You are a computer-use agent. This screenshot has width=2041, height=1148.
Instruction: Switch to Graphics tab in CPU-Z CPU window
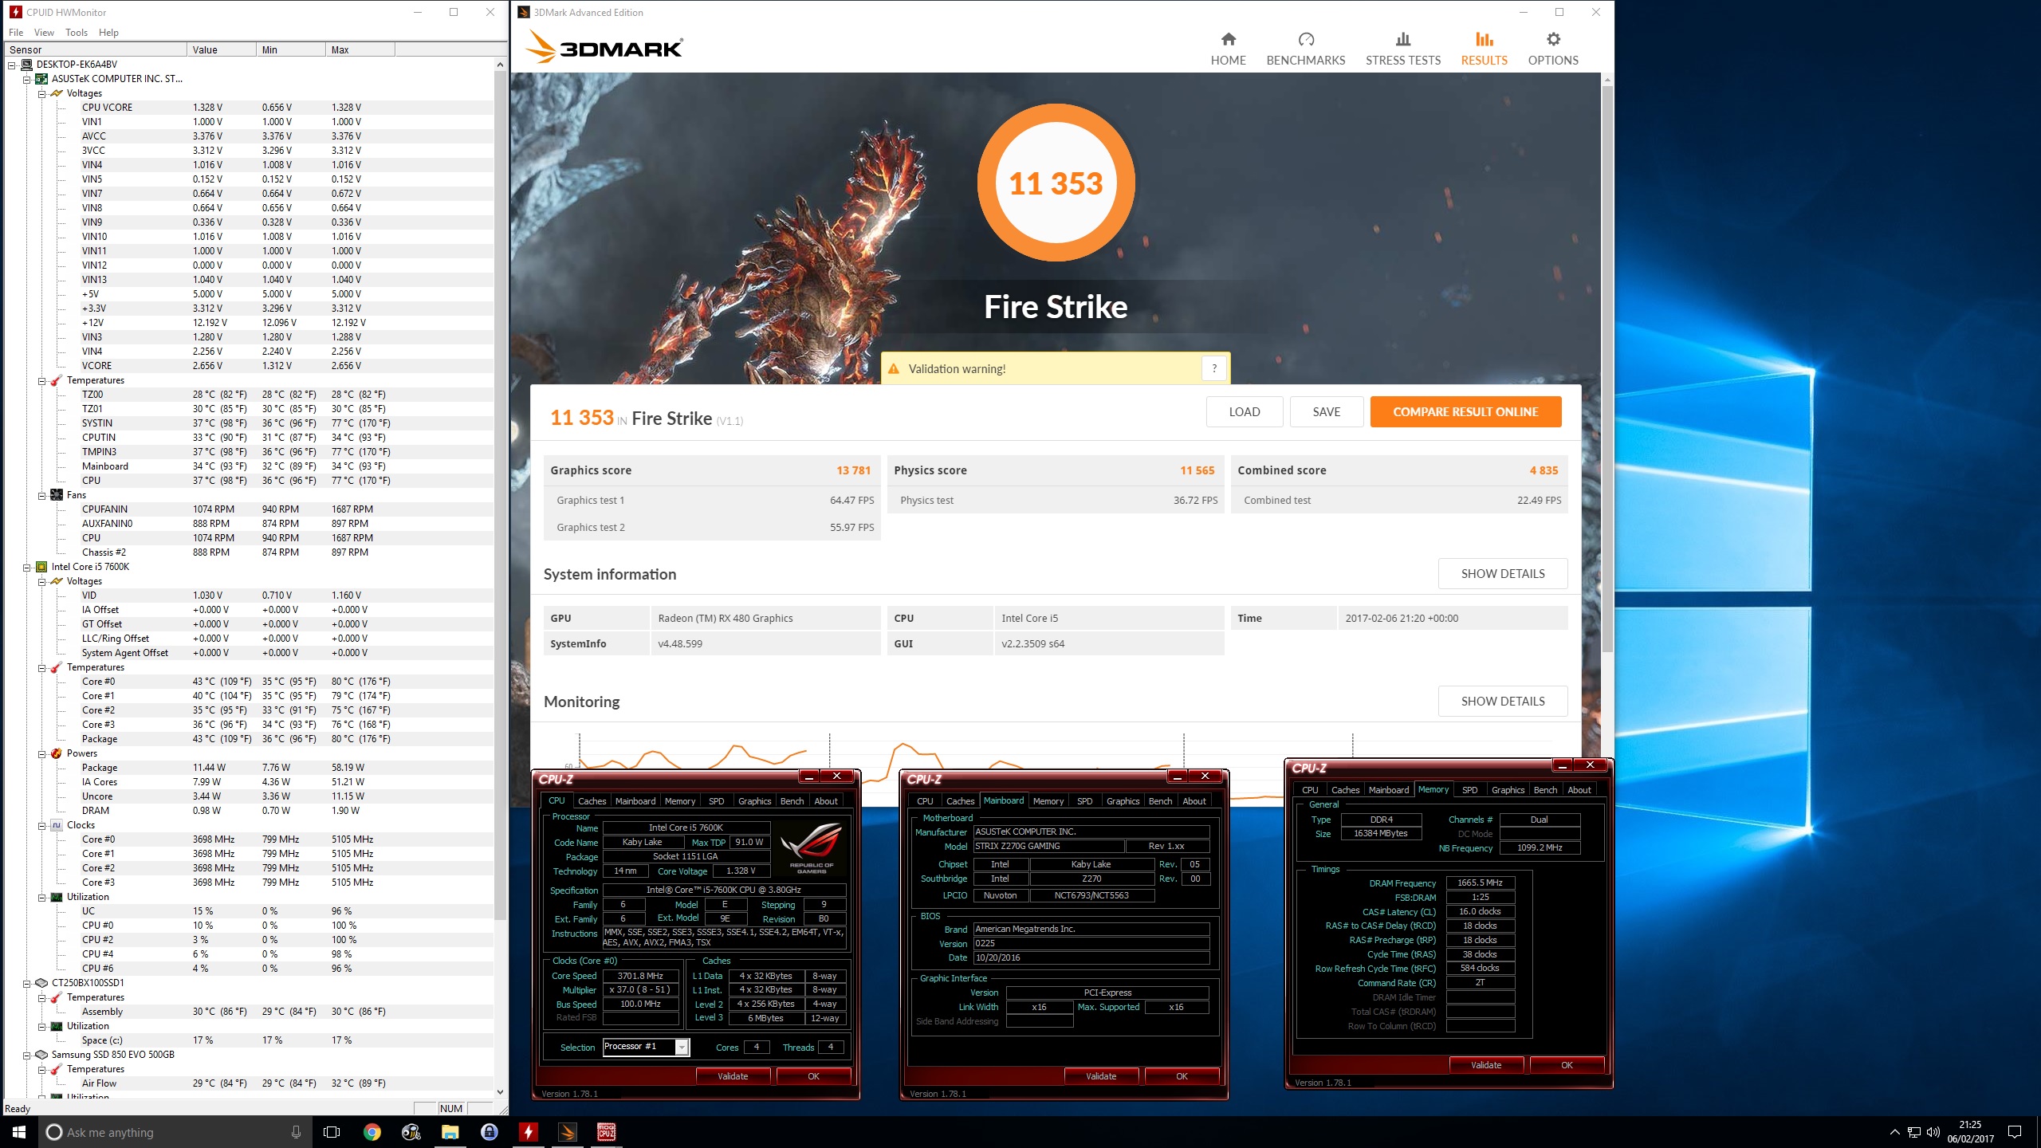754,801
